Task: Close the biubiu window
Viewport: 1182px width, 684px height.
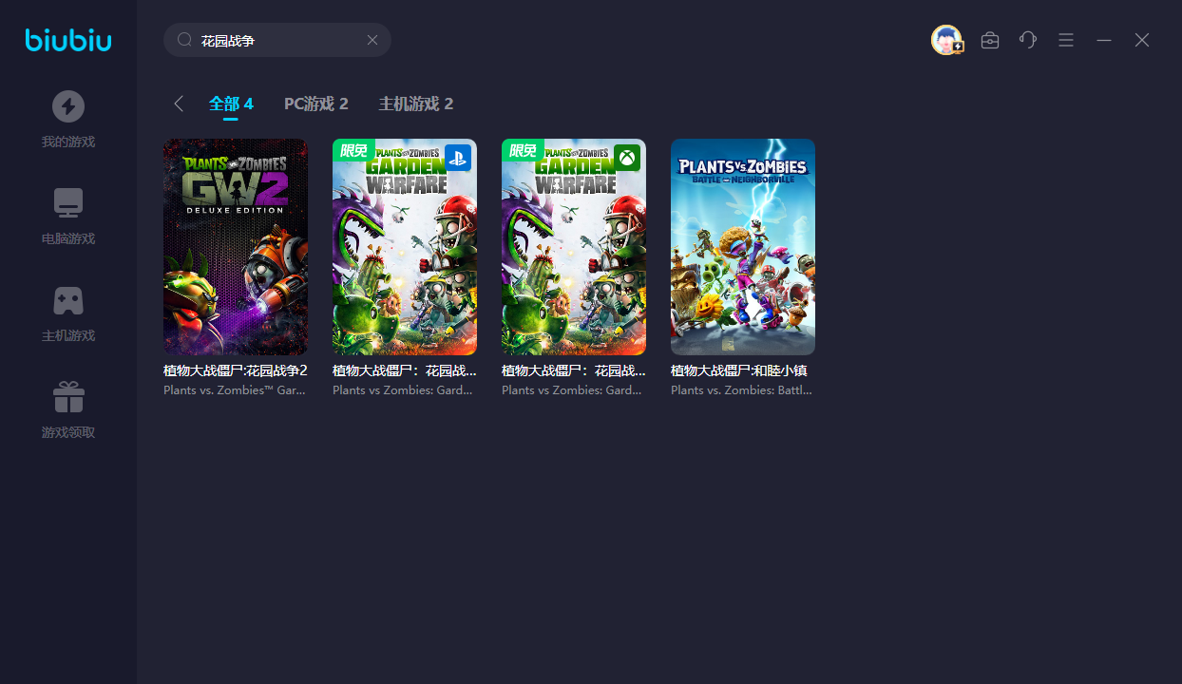Action: 1142,40
